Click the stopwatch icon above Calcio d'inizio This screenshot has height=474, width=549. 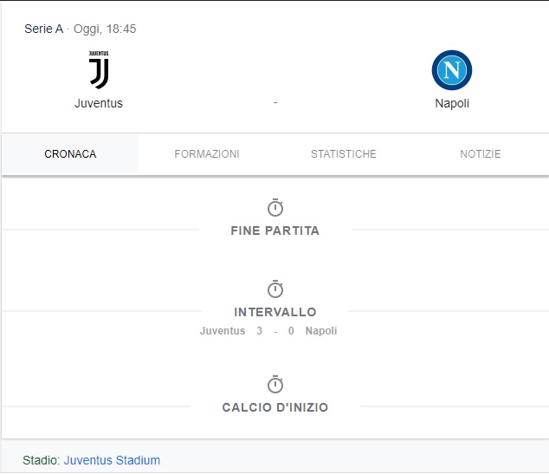[x=275, y=385]
